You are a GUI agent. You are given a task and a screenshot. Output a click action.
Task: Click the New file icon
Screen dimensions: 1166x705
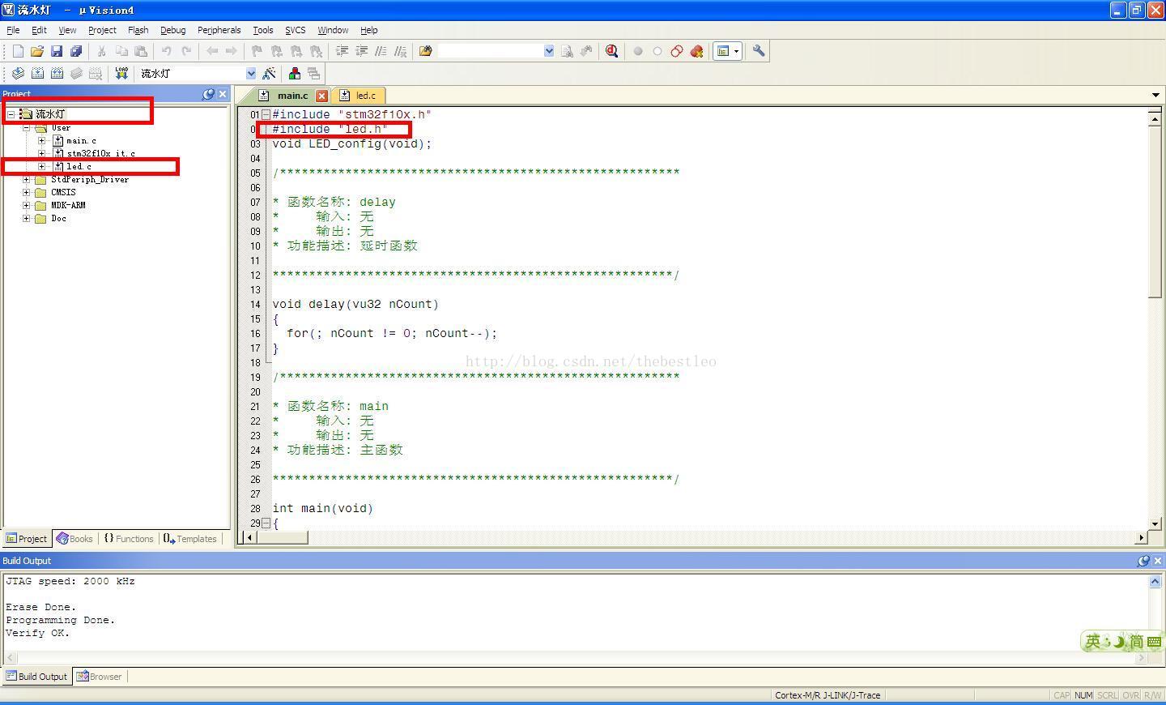click(18, 51)
